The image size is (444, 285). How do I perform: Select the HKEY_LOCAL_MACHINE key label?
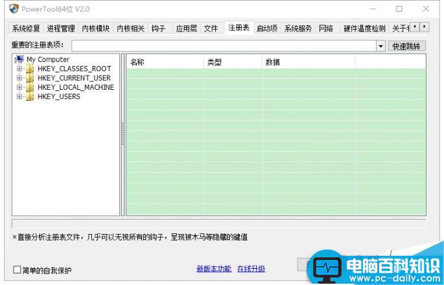tap(76, 87)
